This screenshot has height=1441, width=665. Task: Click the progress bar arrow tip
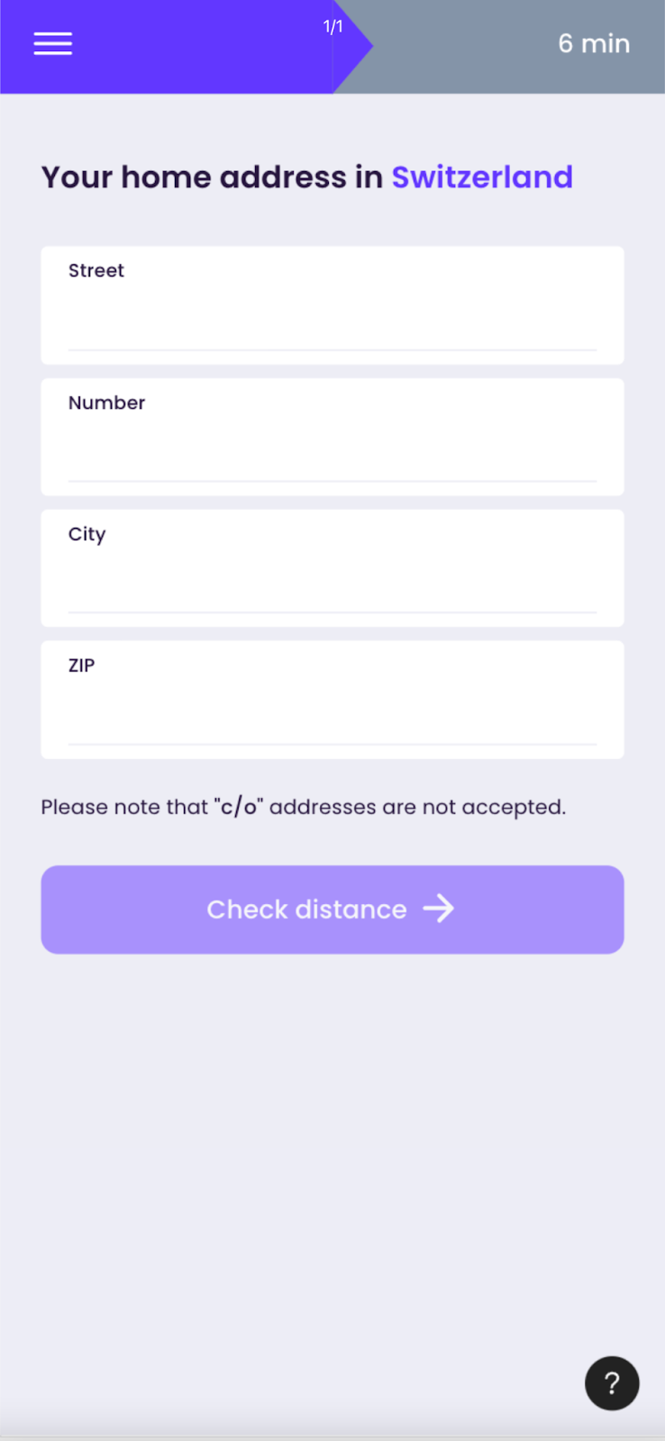[362, 45]
